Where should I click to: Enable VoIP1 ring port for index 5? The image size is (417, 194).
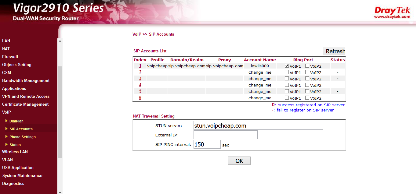pyautogui.click(x=287, y=91)
